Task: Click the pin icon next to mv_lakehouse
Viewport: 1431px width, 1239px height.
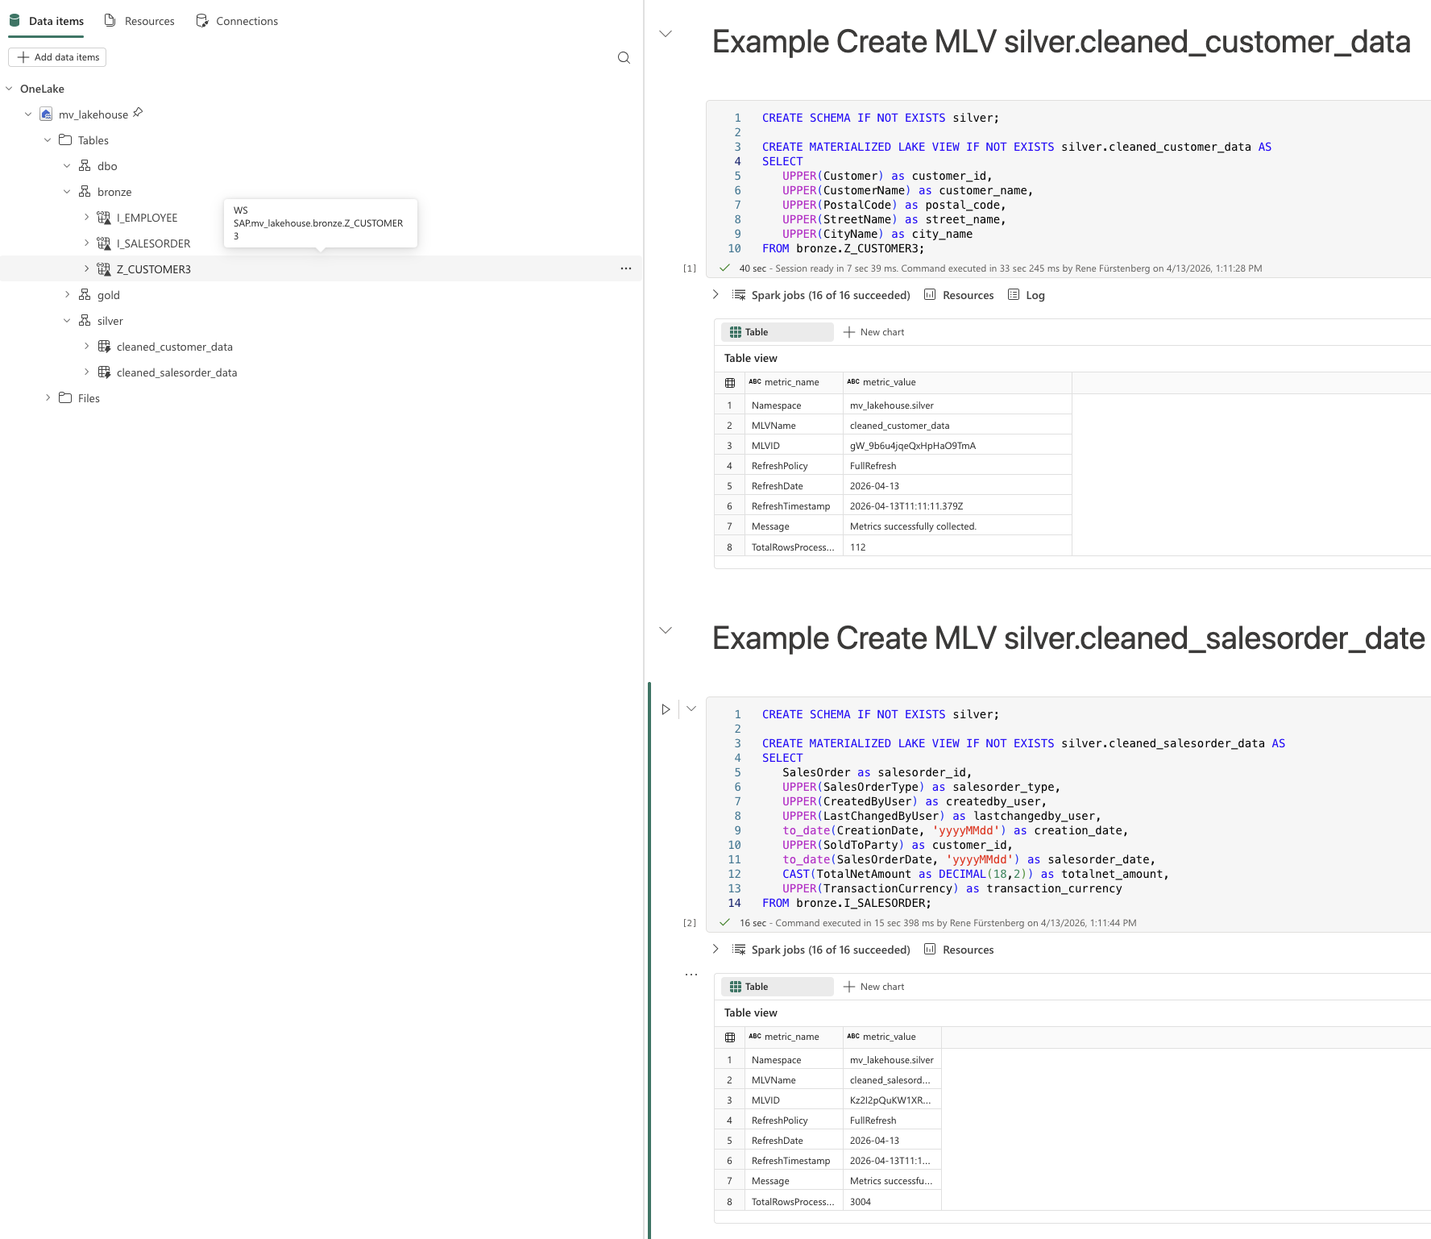Action: (x=138, y=113)
